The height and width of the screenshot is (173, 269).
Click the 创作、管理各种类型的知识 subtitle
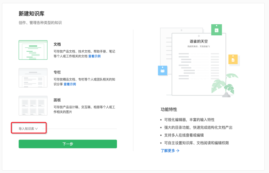40,23
